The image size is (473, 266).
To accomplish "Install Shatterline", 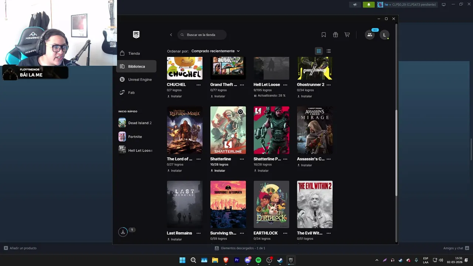I will tap(218, 171).
